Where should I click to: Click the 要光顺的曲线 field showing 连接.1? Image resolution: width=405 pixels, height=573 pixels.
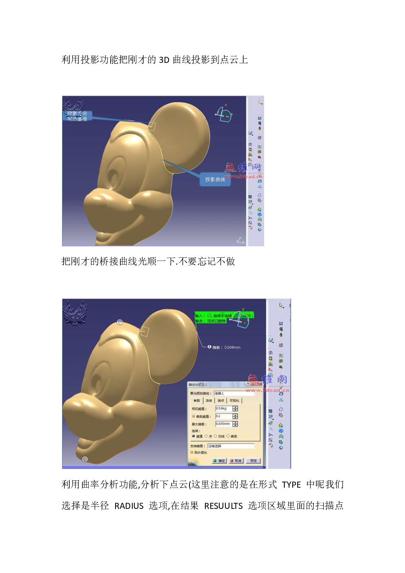pyautogui.click(x=234, y=393)
